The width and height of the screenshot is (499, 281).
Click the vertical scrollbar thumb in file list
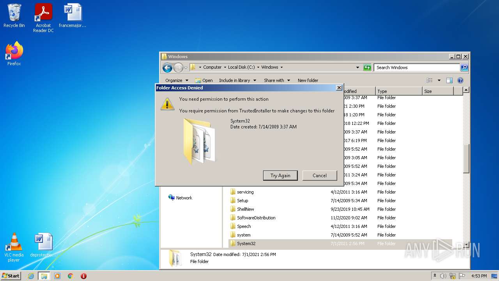tap(466, 158)
